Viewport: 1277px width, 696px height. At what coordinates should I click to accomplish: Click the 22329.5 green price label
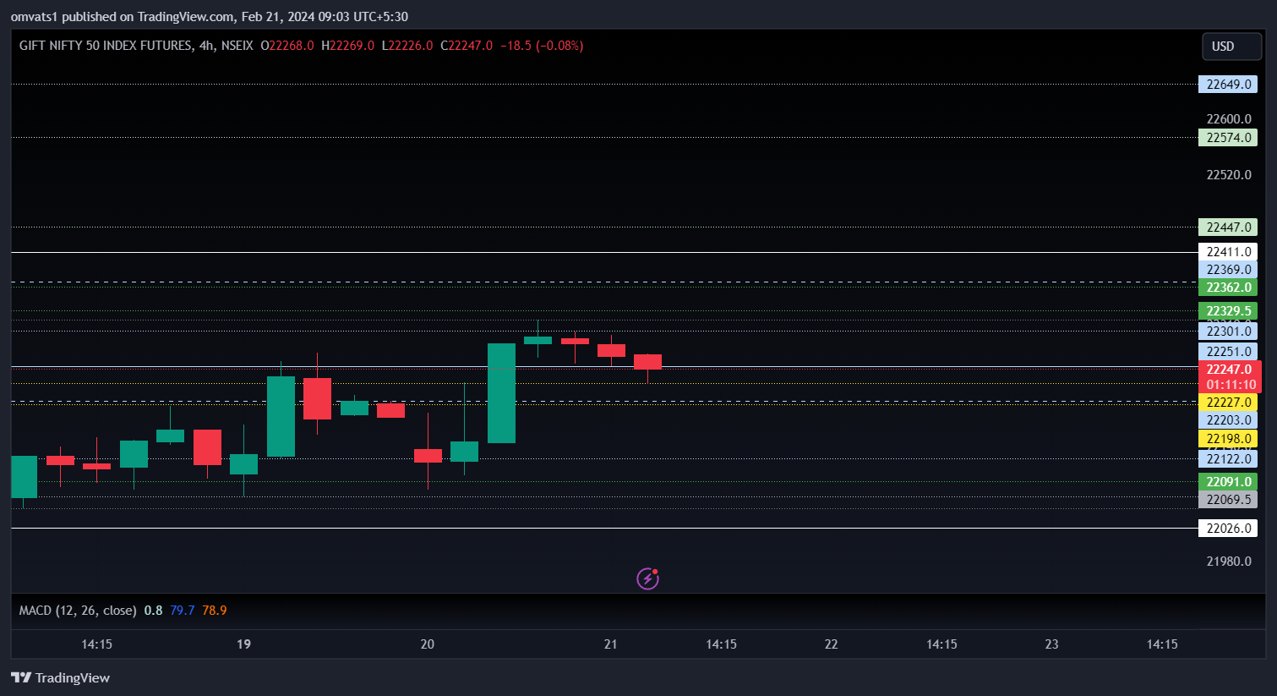(1228, 311)
